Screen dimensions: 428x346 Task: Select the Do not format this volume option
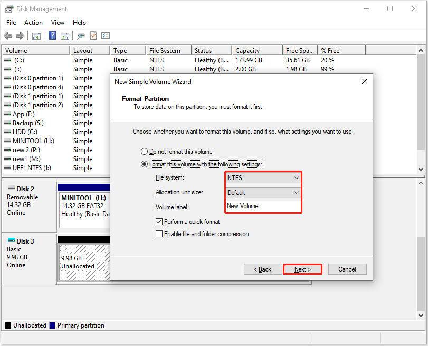pyautogui.click(x=144, y=151)
